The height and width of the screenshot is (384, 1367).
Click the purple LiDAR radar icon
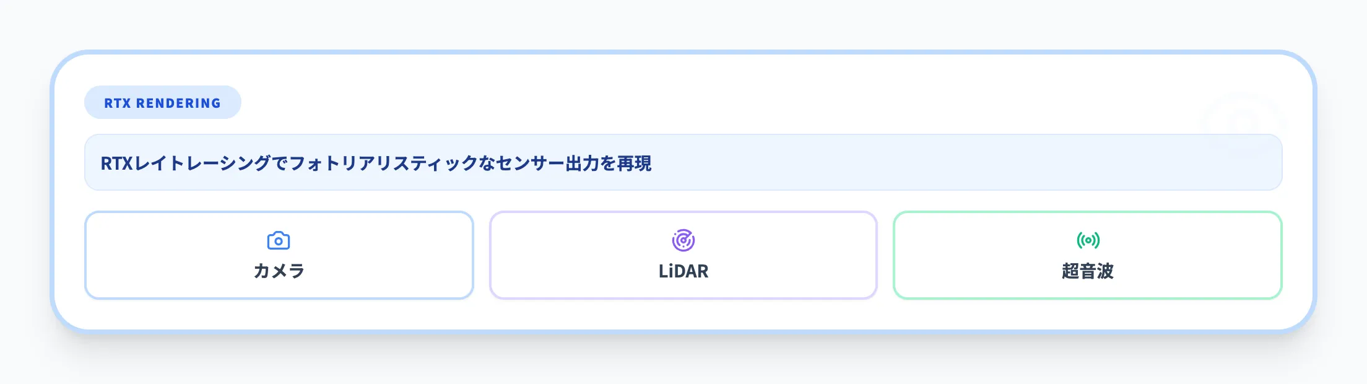683,240
